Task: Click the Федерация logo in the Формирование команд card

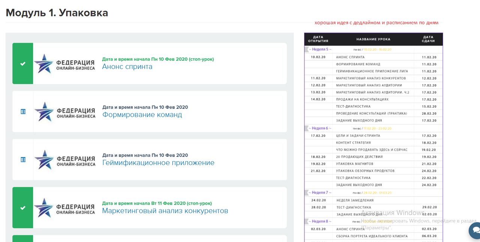Action: (x=64, y=111)
